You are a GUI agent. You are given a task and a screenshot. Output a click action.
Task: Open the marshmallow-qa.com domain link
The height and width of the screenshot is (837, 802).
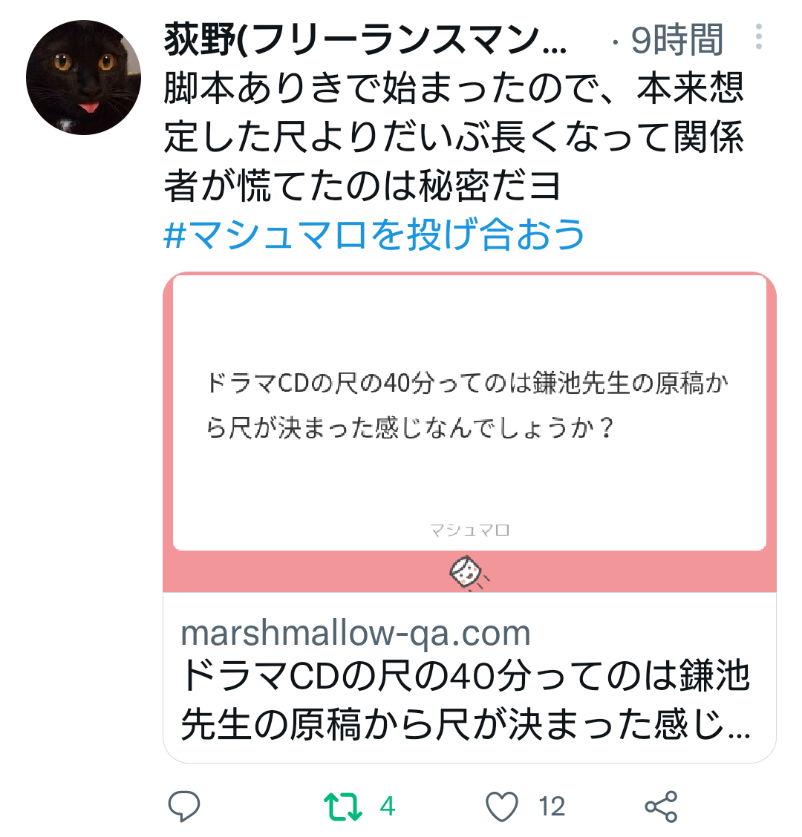(x=356, y=633)
